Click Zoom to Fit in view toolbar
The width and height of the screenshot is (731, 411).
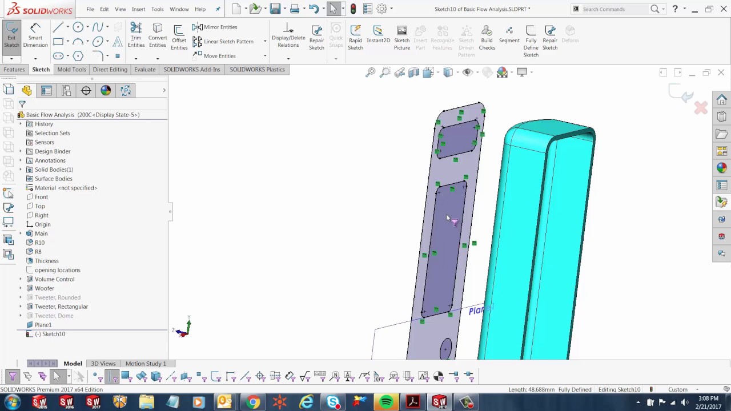(x=371, y=72)
